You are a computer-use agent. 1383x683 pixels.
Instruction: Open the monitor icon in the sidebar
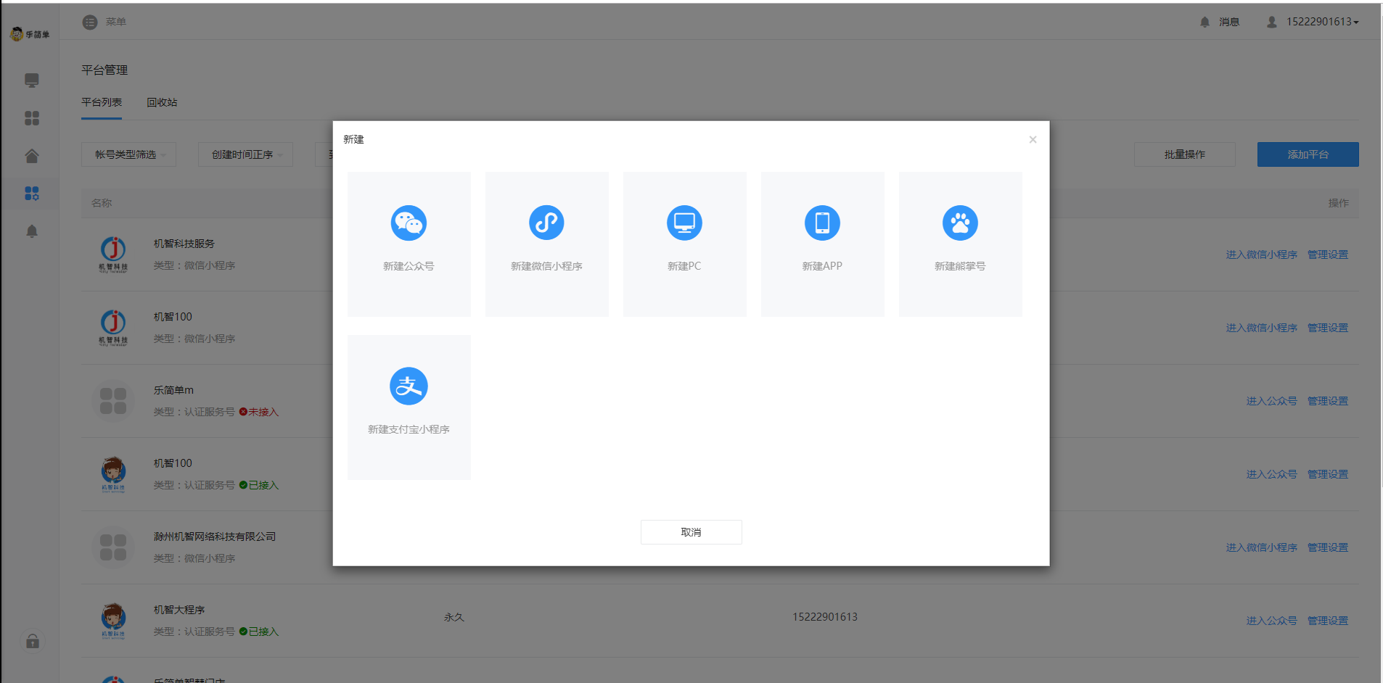tap(32, 80)
